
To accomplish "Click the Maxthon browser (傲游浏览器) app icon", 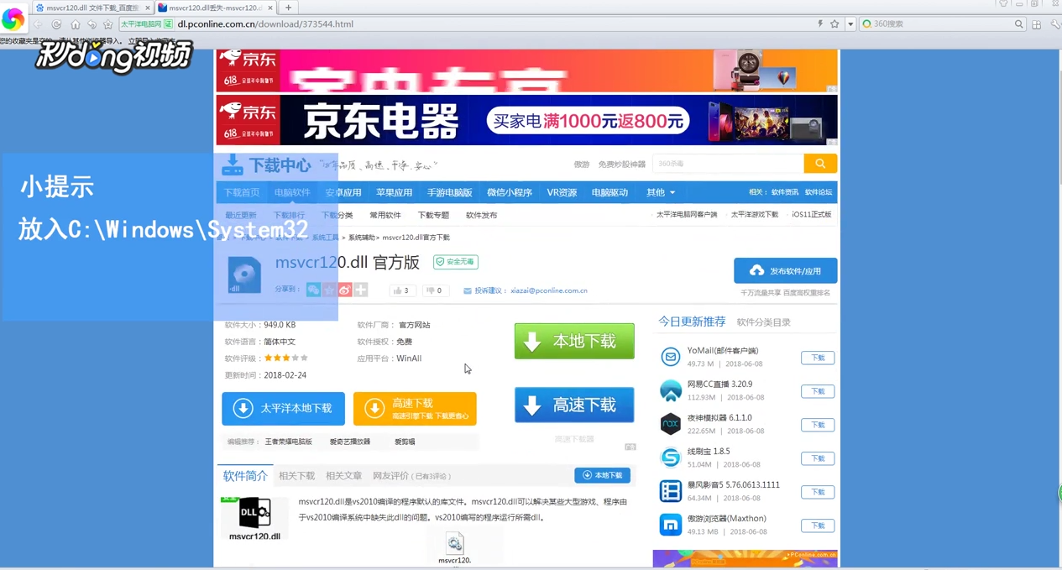I will (x=670, y=525).
